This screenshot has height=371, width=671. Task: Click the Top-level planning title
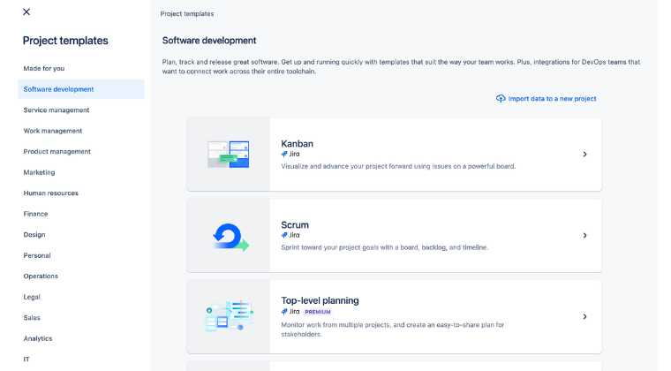(320, 300)
